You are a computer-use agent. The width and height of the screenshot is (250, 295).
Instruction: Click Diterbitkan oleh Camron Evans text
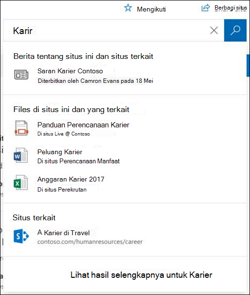(95, 81)
